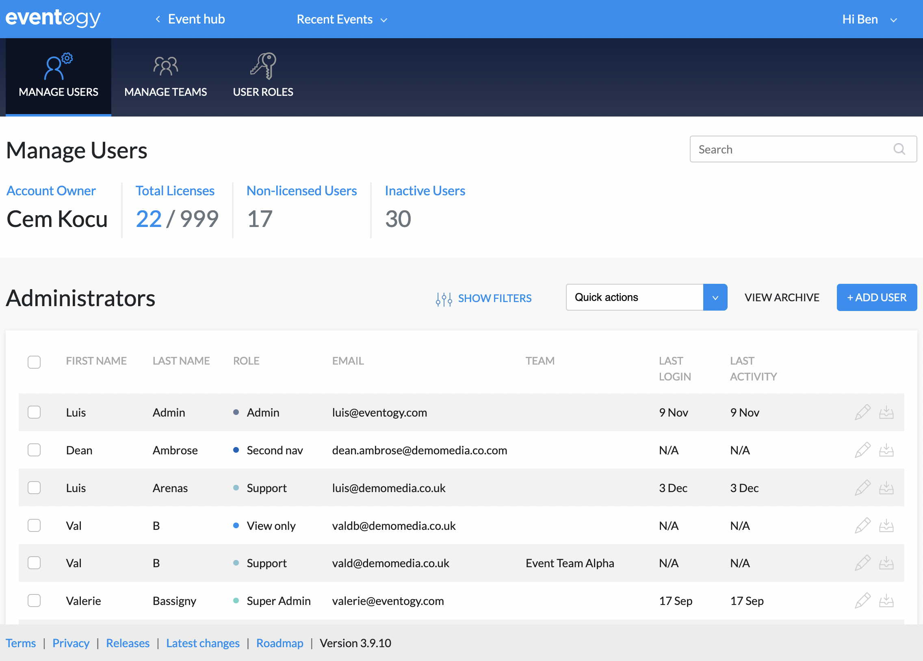Click email valerie@eventogy.com
923x661 pixels.
(388, 601)
